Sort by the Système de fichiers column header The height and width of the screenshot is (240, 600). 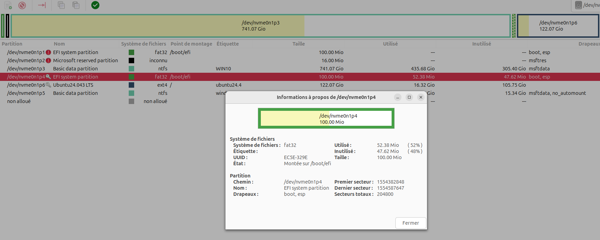coord(144,44)
